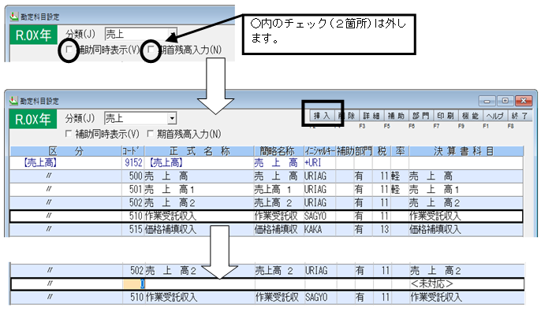Click app icon in top cropped window title
This screenshot has height=311, width=541.
(x=14, y=17)
